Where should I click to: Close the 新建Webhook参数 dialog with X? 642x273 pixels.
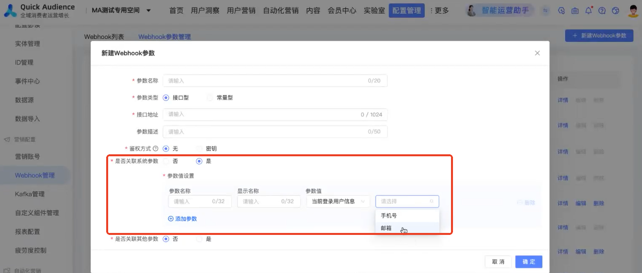(537, 53)
